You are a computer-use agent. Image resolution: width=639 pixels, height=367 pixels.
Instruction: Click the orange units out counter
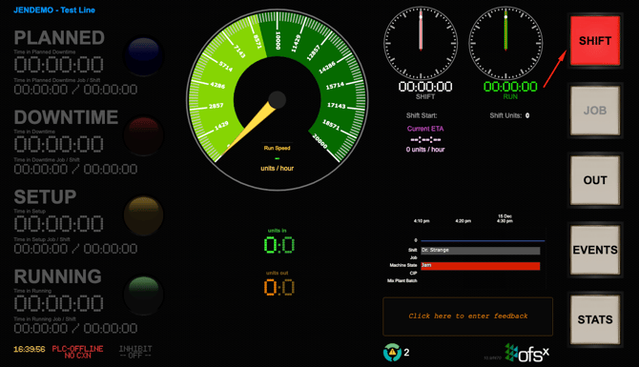coord(279,288)
